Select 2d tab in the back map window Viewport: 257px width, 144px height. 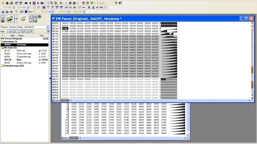click(71, 138)
